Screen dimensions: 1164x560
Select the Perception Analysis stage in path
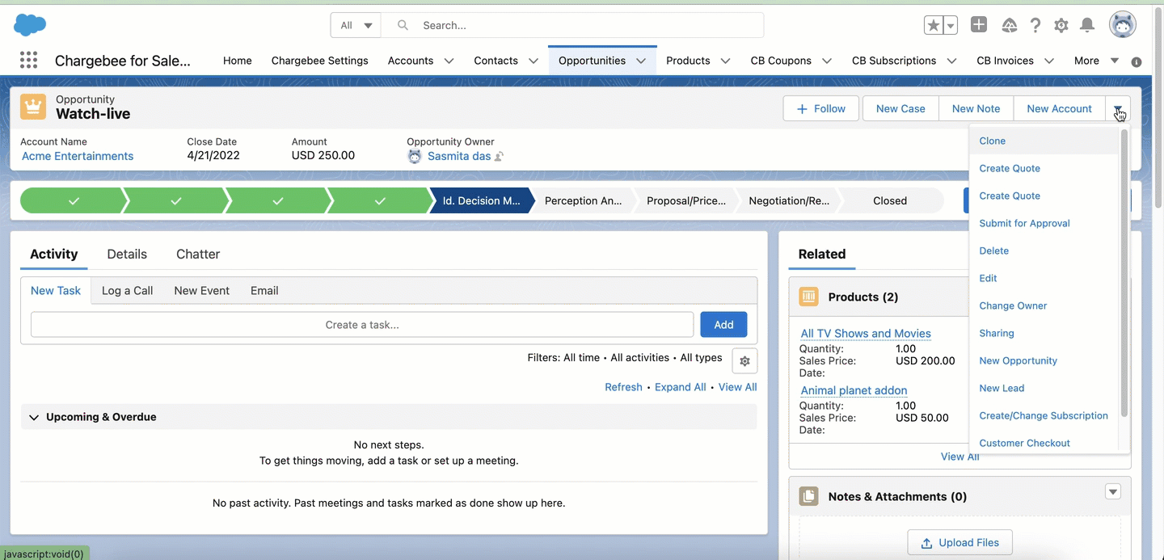(x=583, y=200)
